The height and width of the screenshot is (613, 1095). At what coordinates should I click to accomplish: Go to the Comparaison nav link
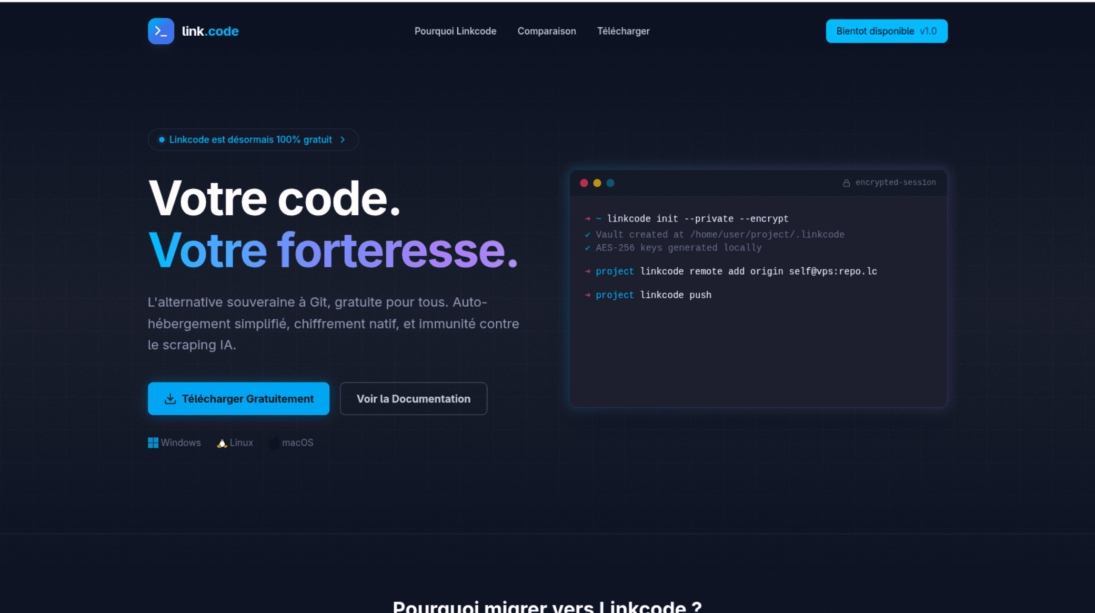pyautogui.click(x=547, y=31)
